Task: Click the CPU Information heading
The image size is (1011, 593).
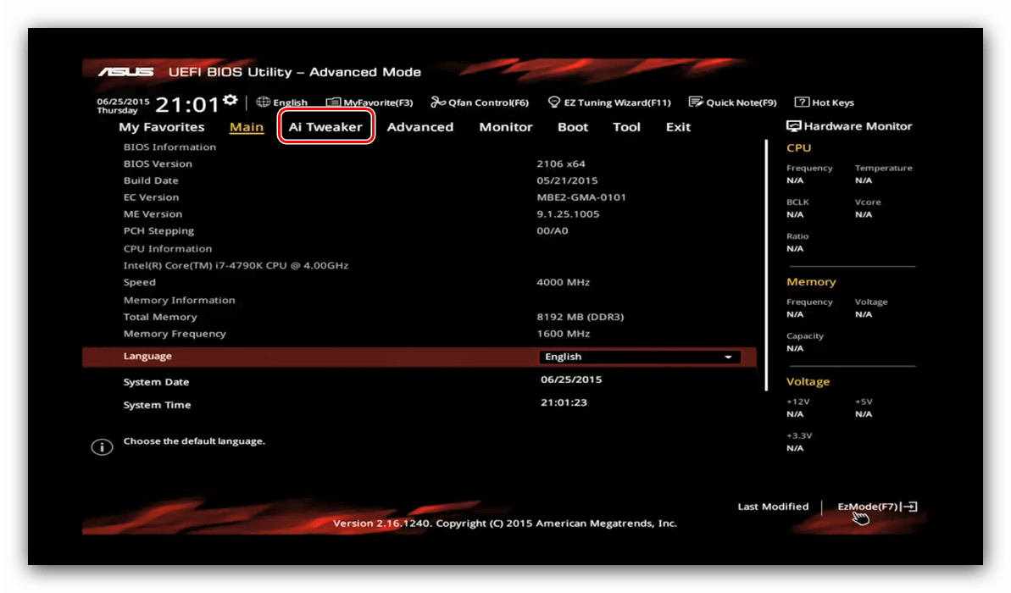Action: (x=168, y=249)
